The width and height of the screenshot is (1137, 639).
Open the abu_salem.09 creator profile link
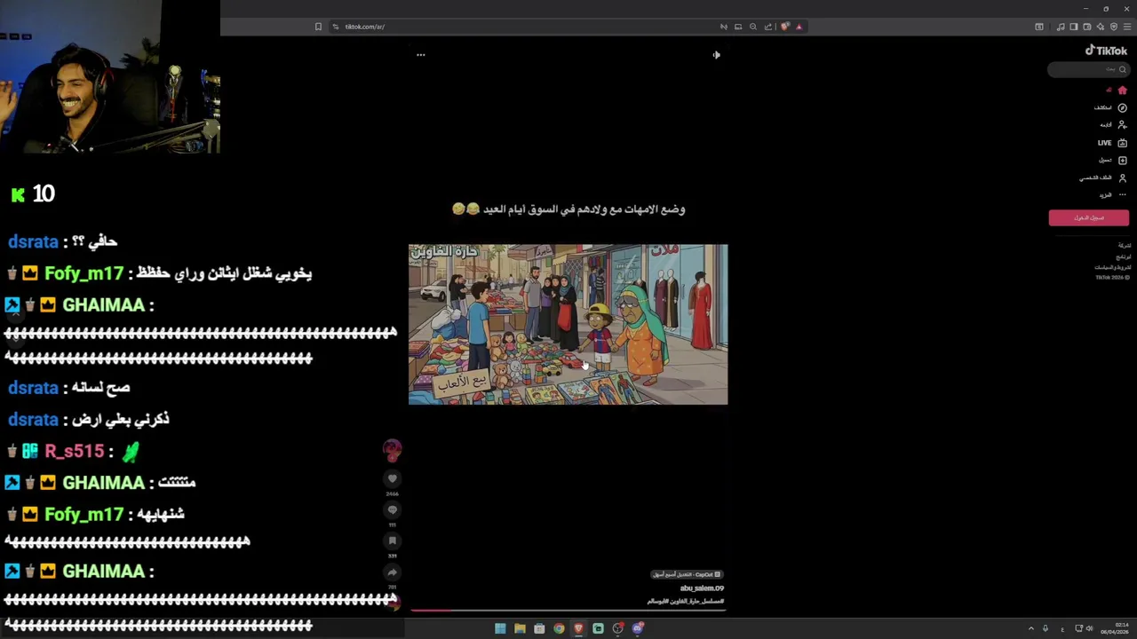pos(702,588)
